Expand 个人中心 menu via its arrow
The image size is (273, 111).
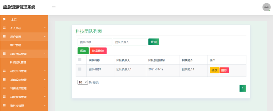(x=45, y=28)
